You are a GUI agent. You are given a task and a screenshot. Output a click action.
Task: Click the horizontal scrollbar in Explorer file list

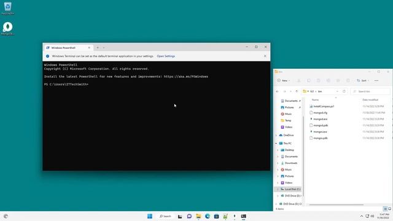(x=336, y=204)
